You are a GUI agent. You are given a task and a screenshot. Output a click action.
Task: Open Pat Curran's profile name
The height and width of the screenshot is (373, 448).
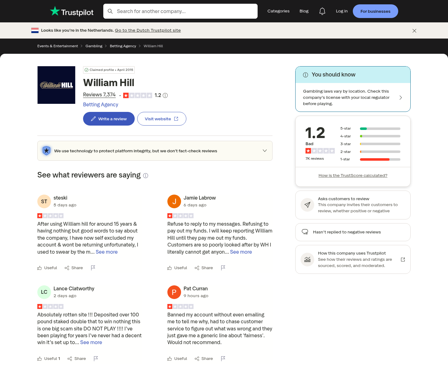point(196,289)
